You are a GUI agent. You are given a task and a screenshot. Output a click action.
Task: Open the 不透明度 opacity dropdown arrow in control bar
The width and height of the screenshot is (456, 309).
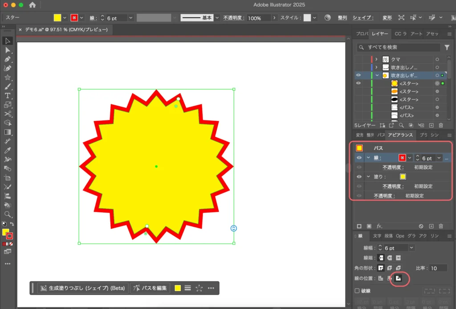[x=274, y=18]
